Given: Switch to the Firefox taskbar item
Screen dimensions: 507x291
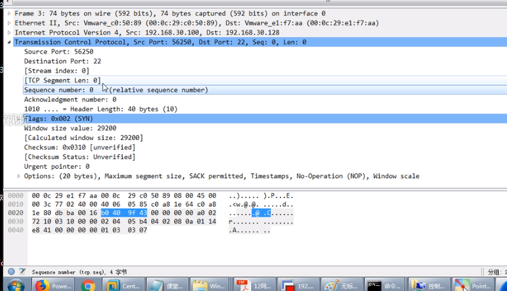Looking at the screenshot, I should pyautogui.click(x=54, y=285).
